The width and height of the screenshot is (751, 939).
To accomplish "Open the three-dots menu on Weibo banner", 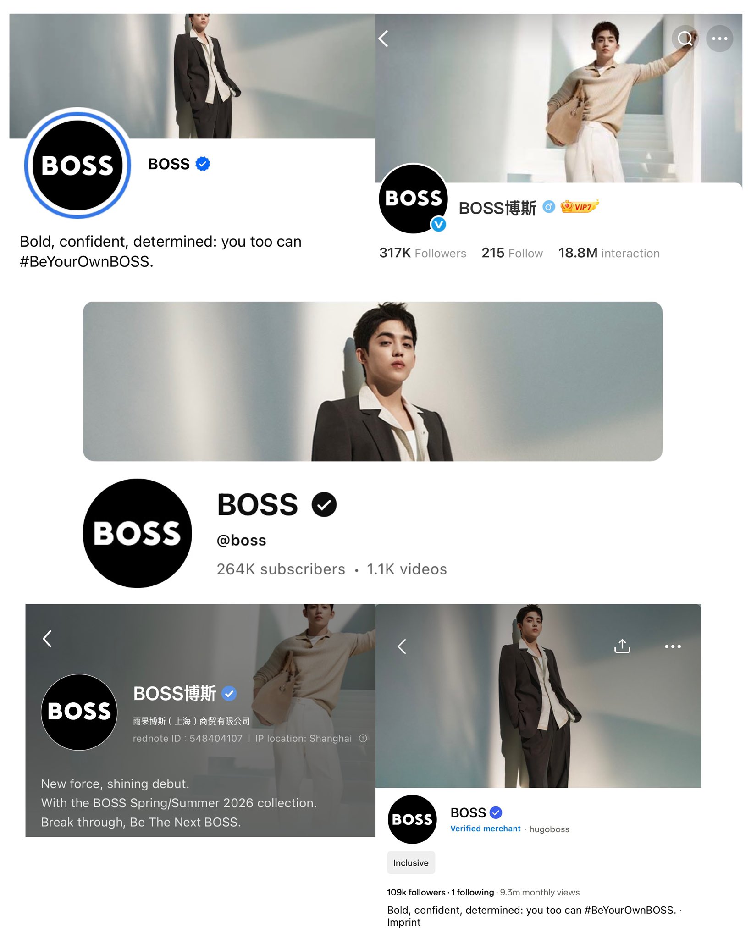I will click(719, 39).
